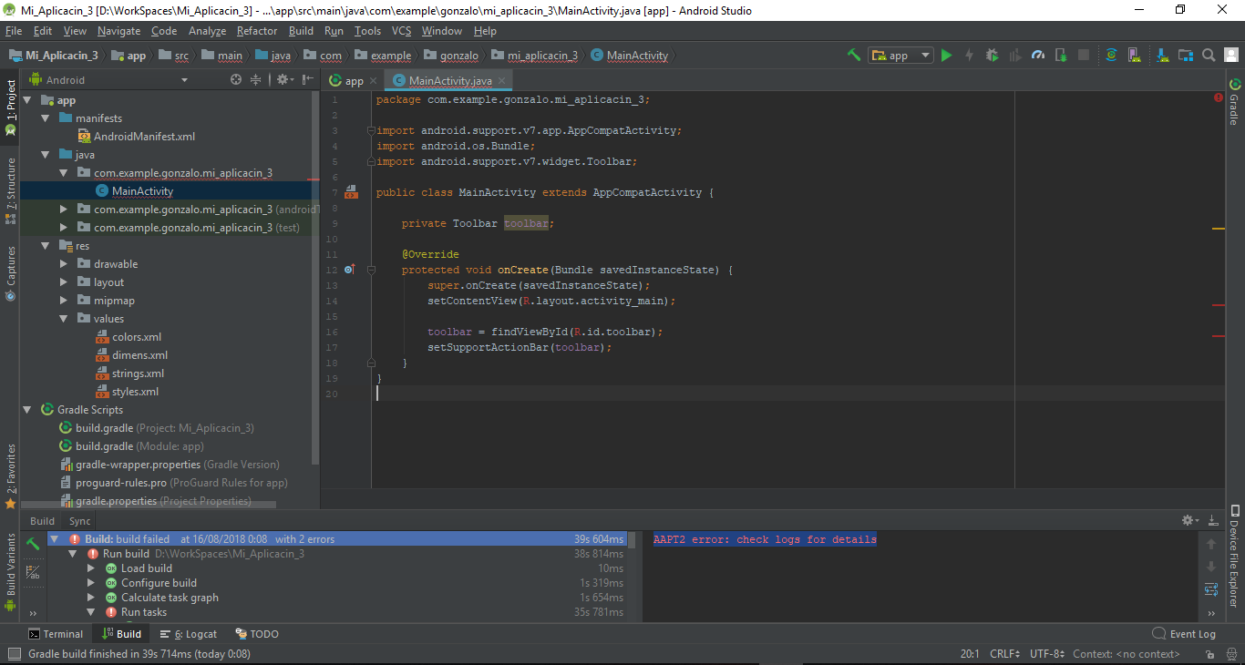This screenshot has height=665, width=1245.
Task: Collapse all icon in Project panel header
Action: pyautogui.click(x=256, y=80)
